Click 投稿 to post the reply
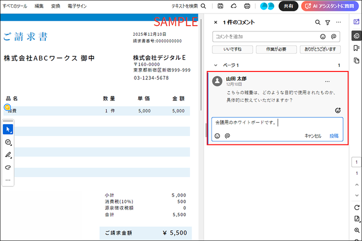The width and height of the screenshot is (362, 241). click(x=334, y=136)
